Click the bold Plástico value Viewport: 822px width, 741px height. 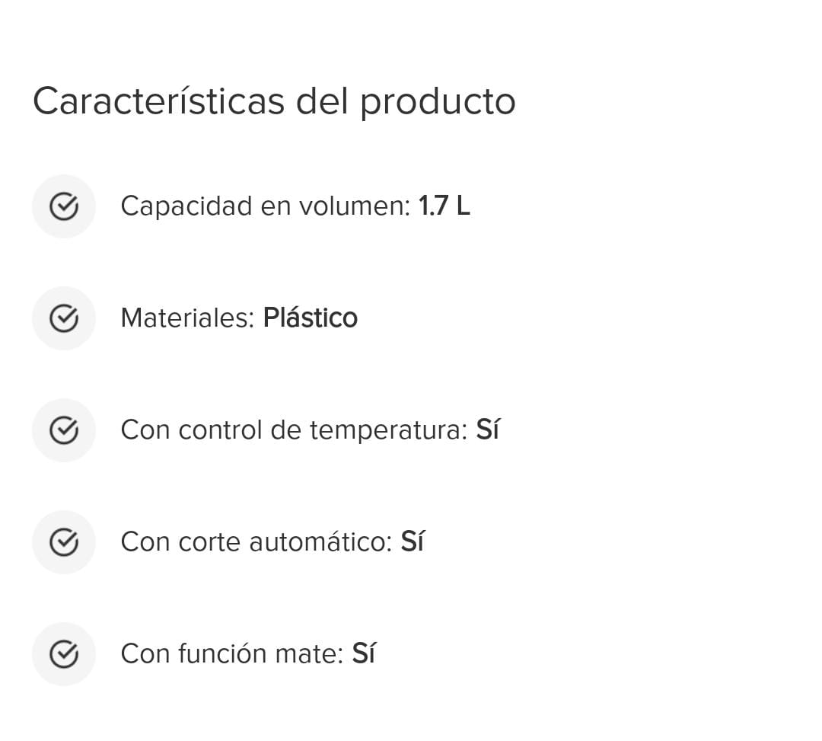(311, 318)
